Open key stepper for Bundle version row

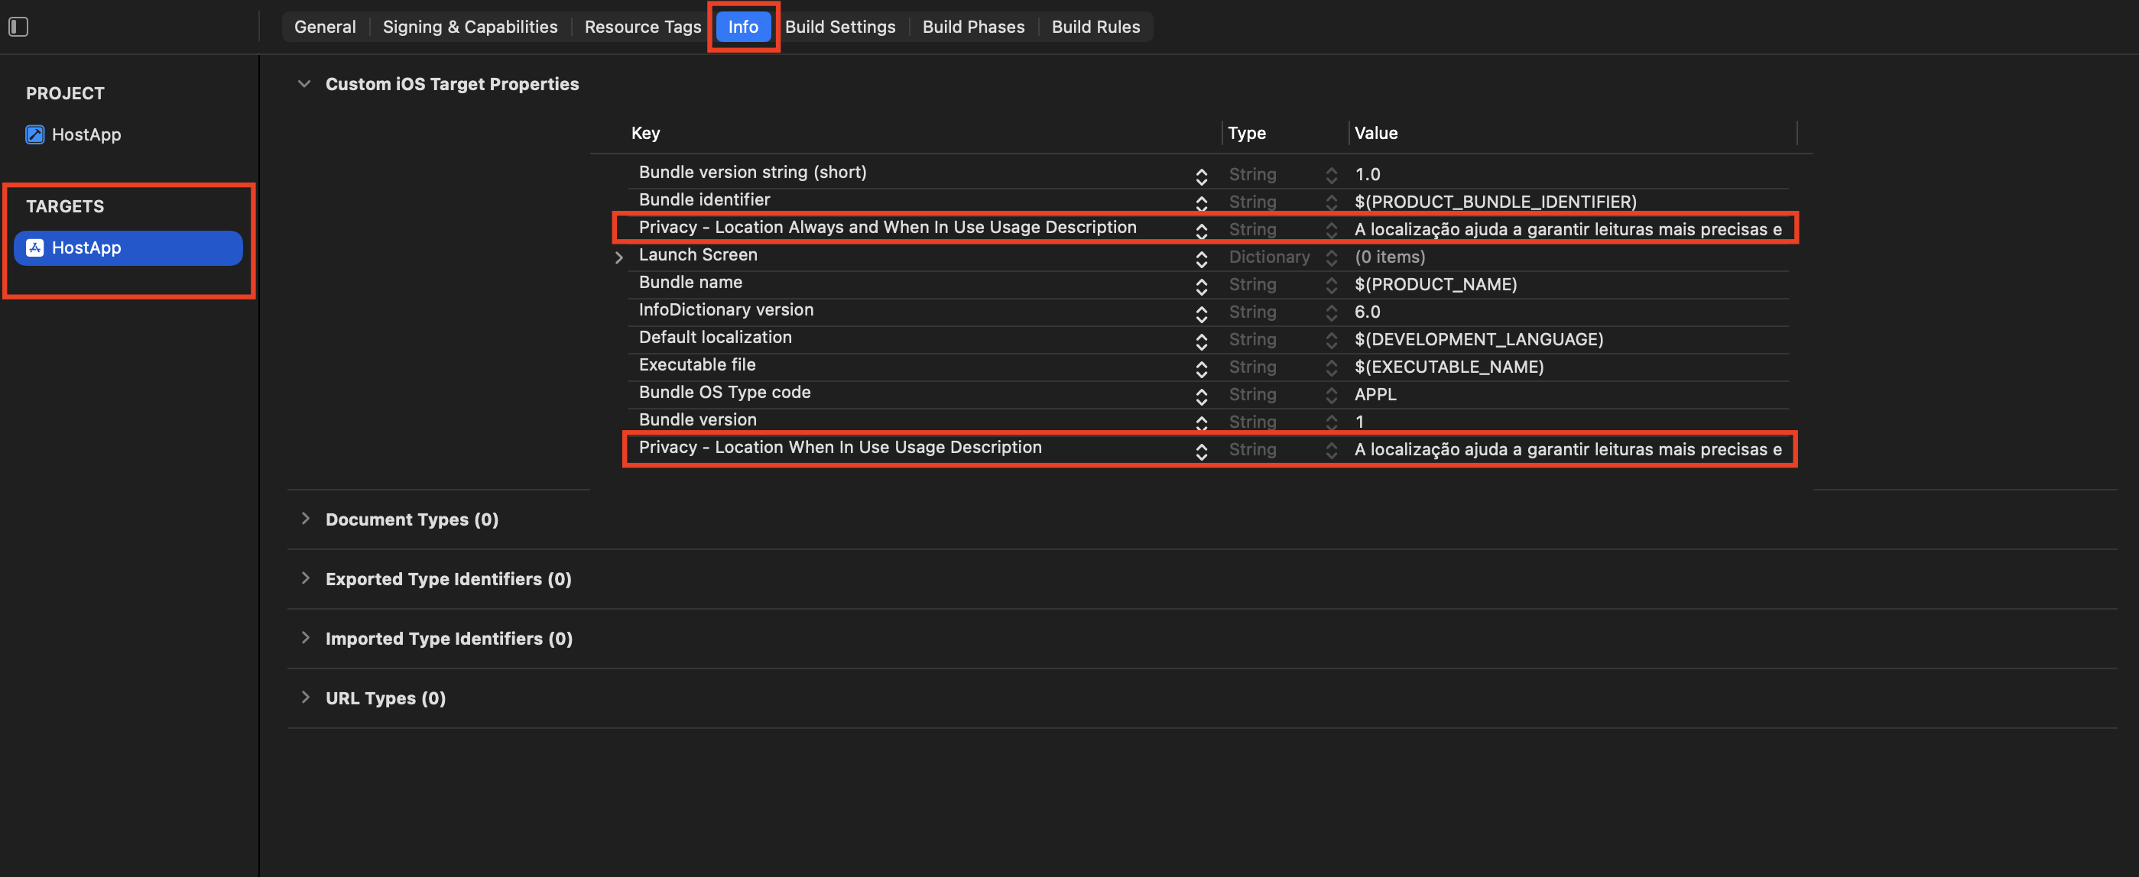pos(1202,423)
